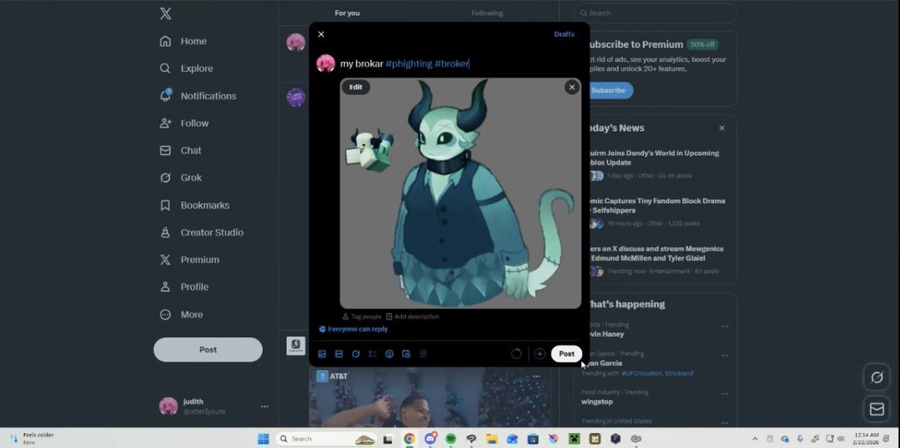
Task: Open Notifications in the sidebar
Action: point(198,96)
